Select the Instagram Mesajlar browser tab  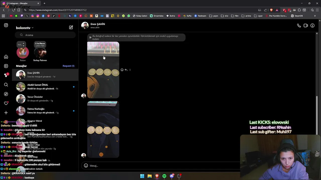21,3
